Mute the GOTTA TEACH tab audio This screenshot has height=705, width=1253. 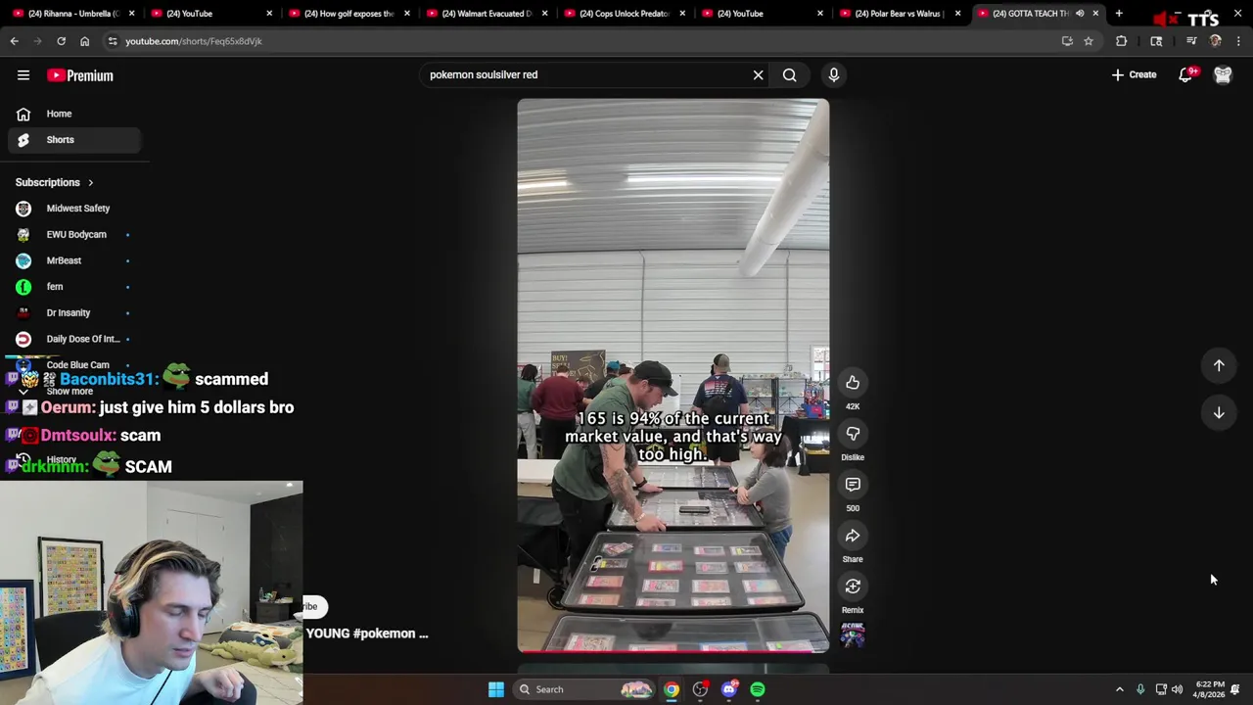point(1080,14)
